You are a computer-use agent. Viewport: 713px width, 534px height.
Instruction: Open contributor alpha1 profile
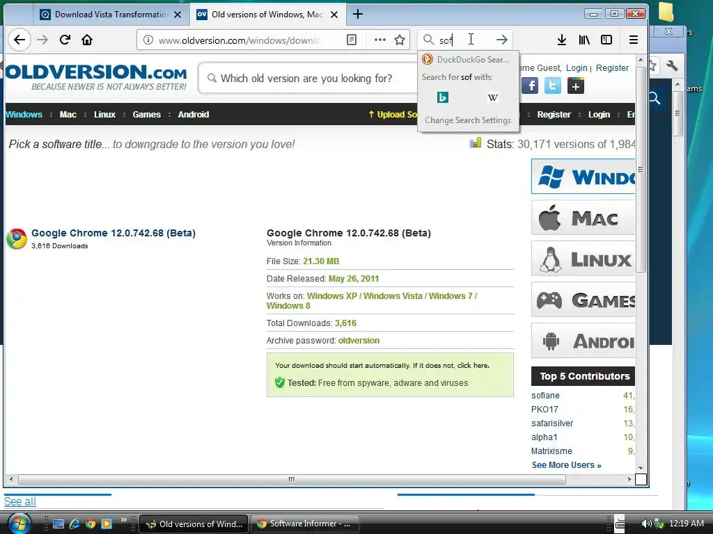(x=544, y=437)
